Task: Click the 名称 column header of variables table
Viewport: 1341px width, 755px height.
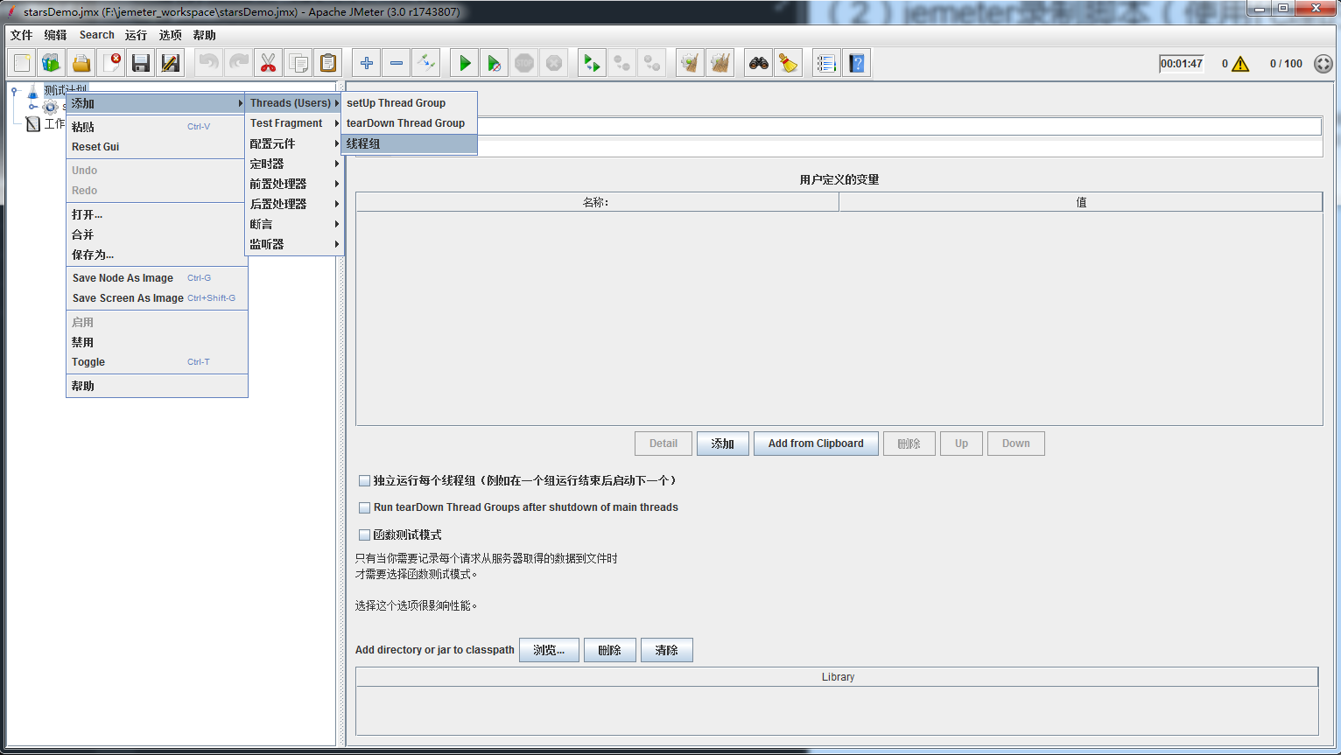Action: pos(596,202)
